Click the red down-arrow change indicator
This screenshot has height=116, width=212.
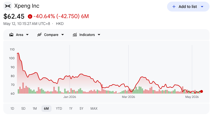(x=30, y=16)
